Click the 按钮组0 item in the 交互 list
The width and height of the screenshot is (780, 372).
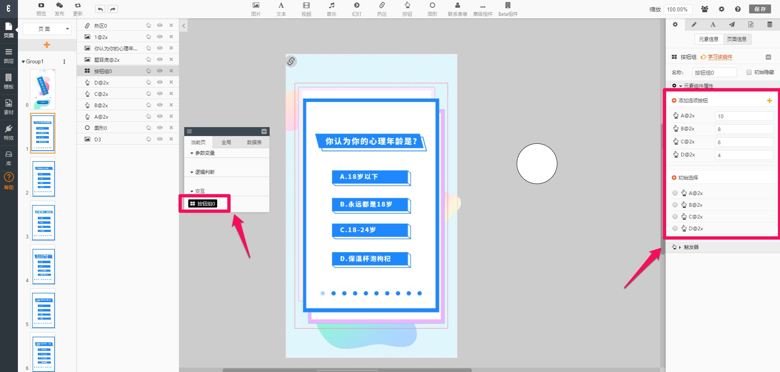[x=203, y=203]
